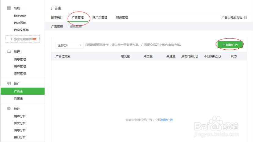Click 添加功能插件 button
Viewport: 253px width, 143px height.
click(x=23, y=39)
